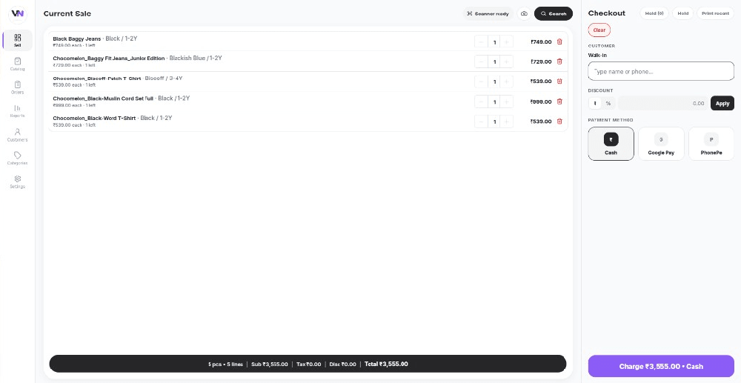
Task: Delete the Black-Muslin Cord Set Full line
Action: (x=559, y=101)
